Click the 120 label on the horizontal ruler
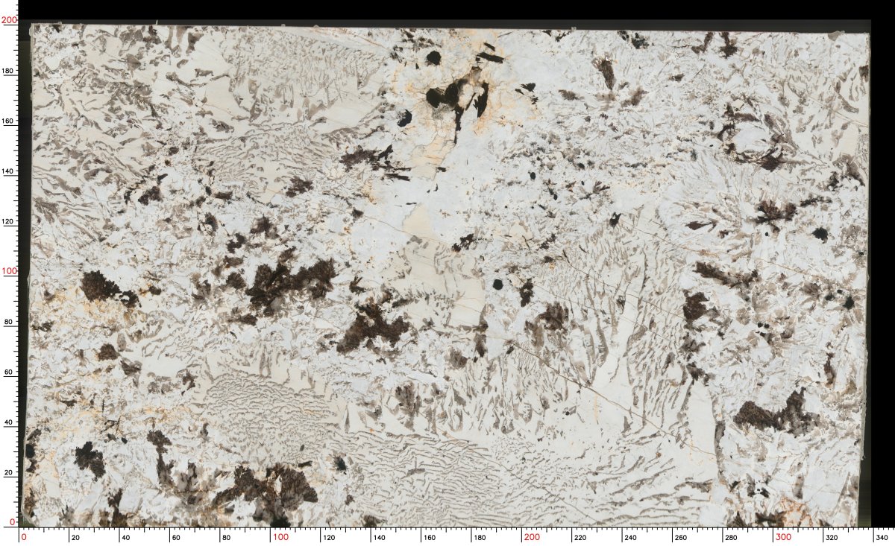This screenshot has width=895, height=546. [x=329, y=537]
